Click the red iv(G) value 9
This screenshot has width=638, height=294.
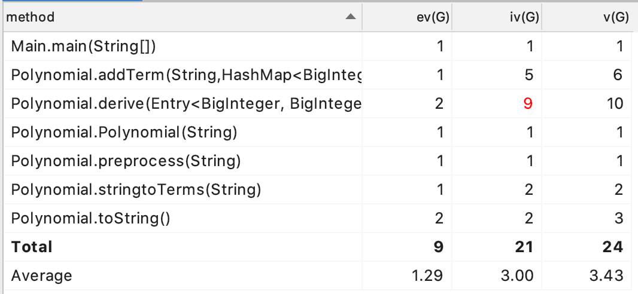[x=528, y=103]
